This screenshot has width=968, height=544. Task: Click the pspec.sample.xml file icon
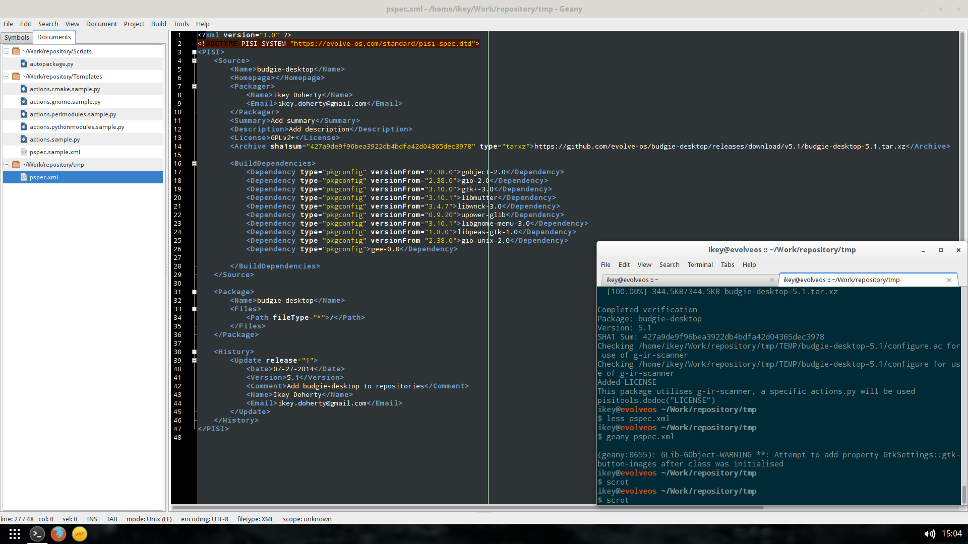(x=24, y=152)
